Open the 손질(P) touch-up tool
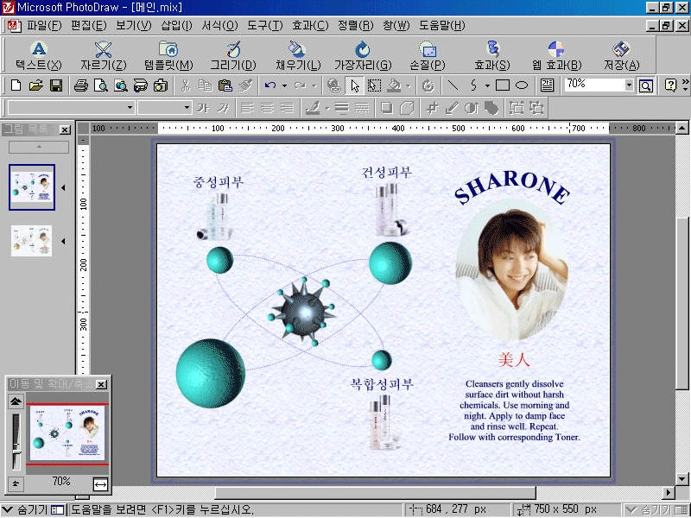This screenshot has height=518, width=691. click(x=428, y=55)
